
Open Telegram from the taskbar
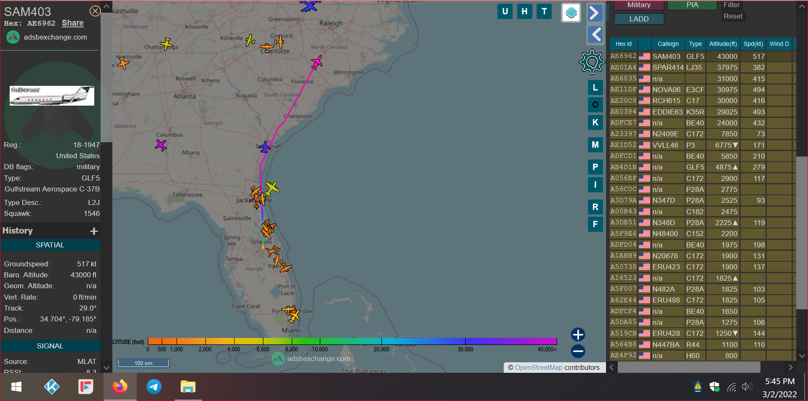click(154, 387)
